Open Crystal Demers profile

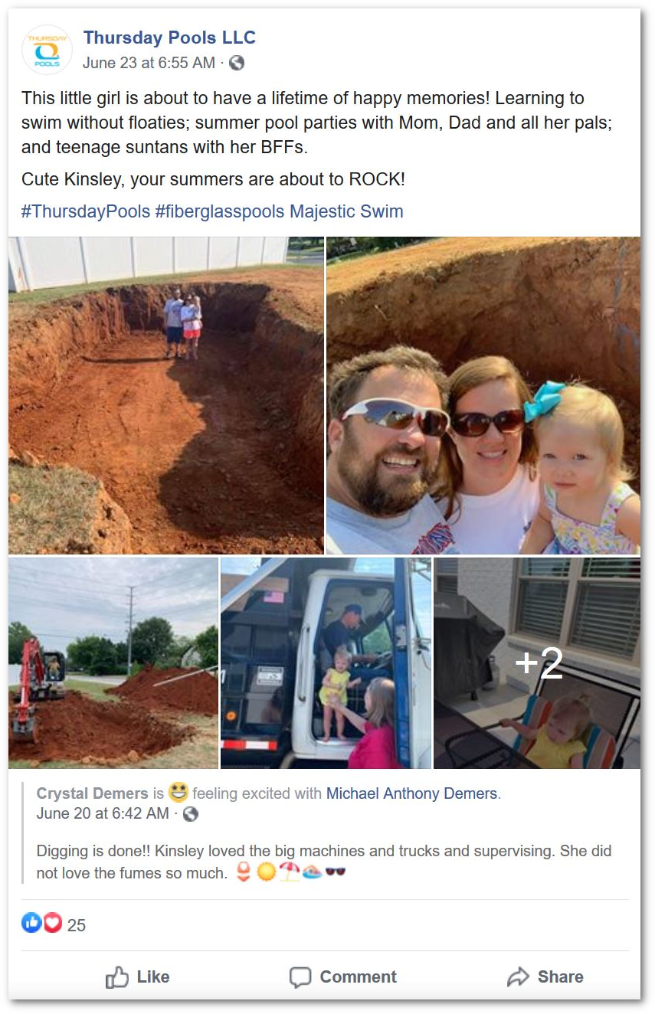click(x=93, y=793)
